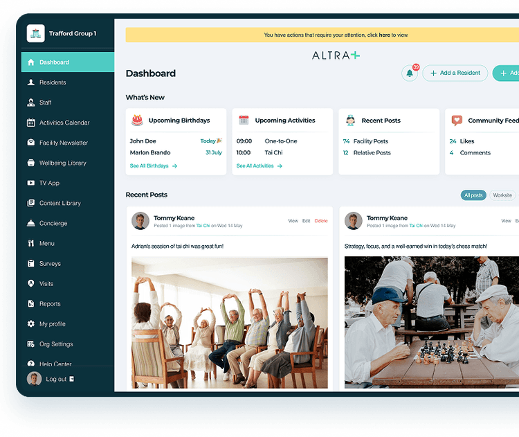519x437 pixels.
Task: Open the Wellbeing Library section
Action: 68,163
